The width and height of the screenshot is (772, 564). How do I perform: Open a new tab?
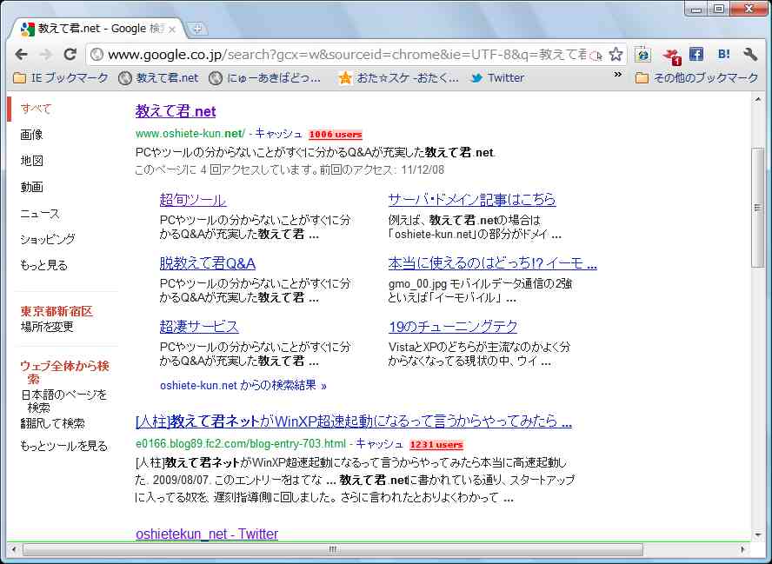(196, 29)
